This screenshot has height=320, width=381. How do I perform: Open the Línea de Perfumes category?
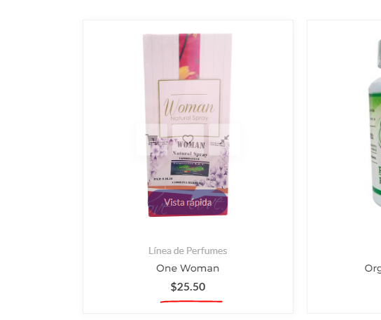pyautogui.click(x=188, y=251)
